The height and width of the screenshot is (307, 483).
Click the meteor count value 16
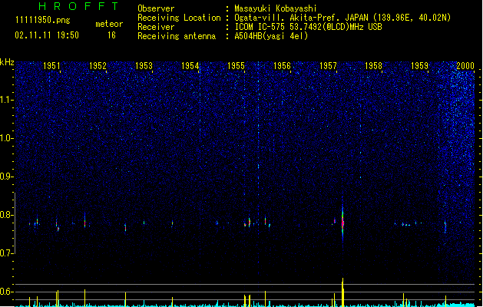[111, 35]
